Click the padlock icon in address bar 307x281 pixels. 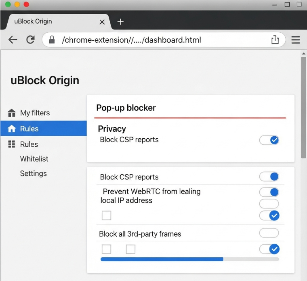tap(51, 40)
